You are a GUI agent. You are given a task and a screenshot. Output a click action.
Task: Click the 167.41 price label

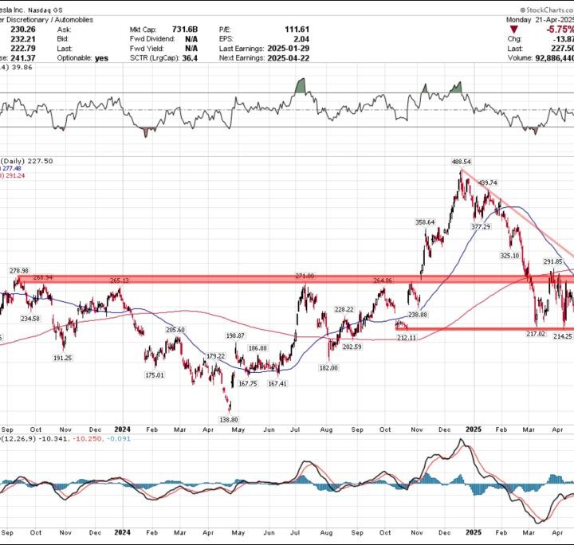click(277, 384)
